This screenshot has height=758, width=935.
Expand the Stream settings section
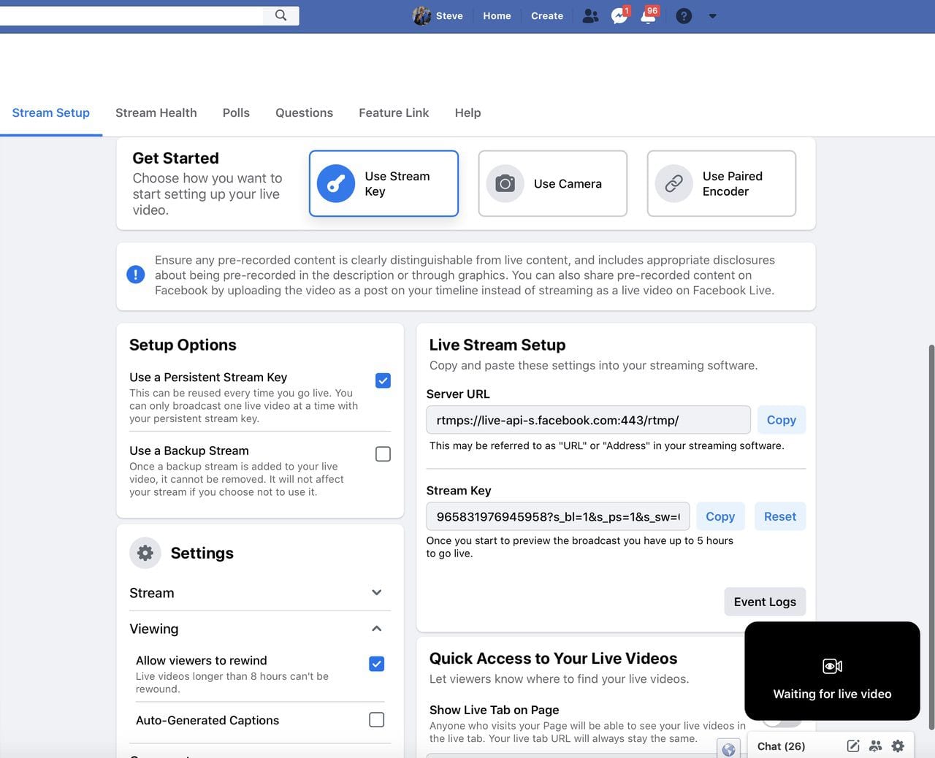coord(377,593)
